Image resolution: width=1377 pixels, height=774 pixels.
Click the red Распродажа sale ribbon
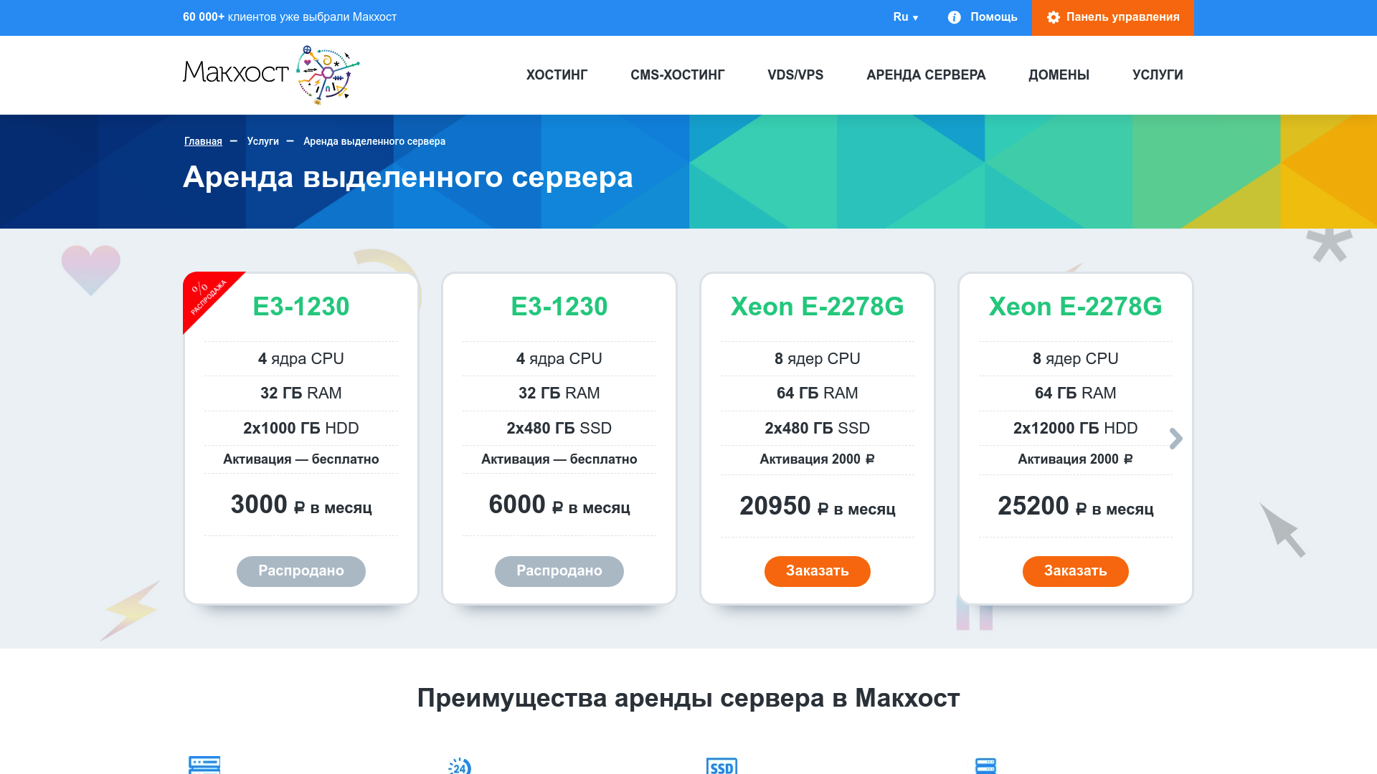coord(207,297)
